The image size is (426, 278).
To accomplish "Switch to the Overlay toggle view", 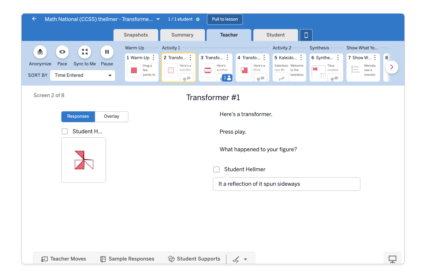I will click(x=111, y=116).
